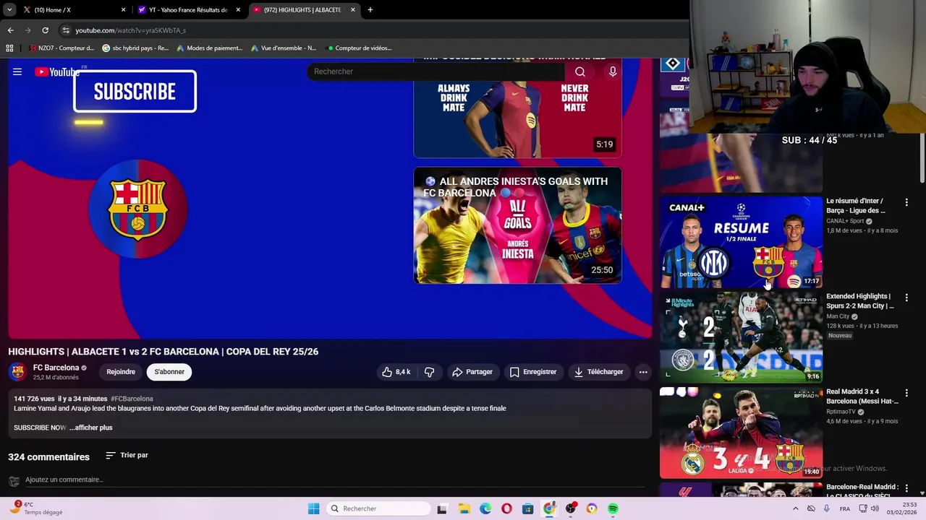
Task: Click the Ajoutez un commentaire field
Action: [x=333, y=480]
